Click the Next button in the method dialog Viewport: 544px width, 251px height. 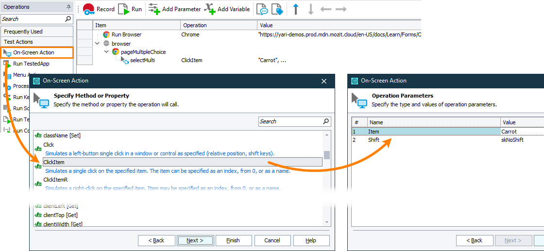195,240
